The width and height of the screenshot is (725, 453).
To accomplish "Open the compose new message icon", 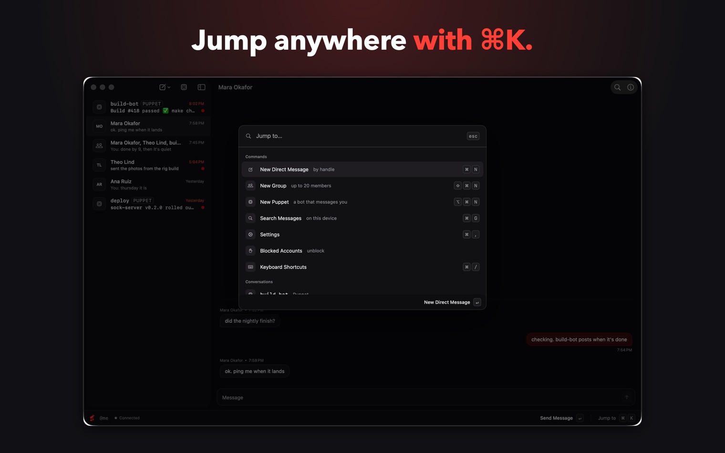I will [162, 87].
